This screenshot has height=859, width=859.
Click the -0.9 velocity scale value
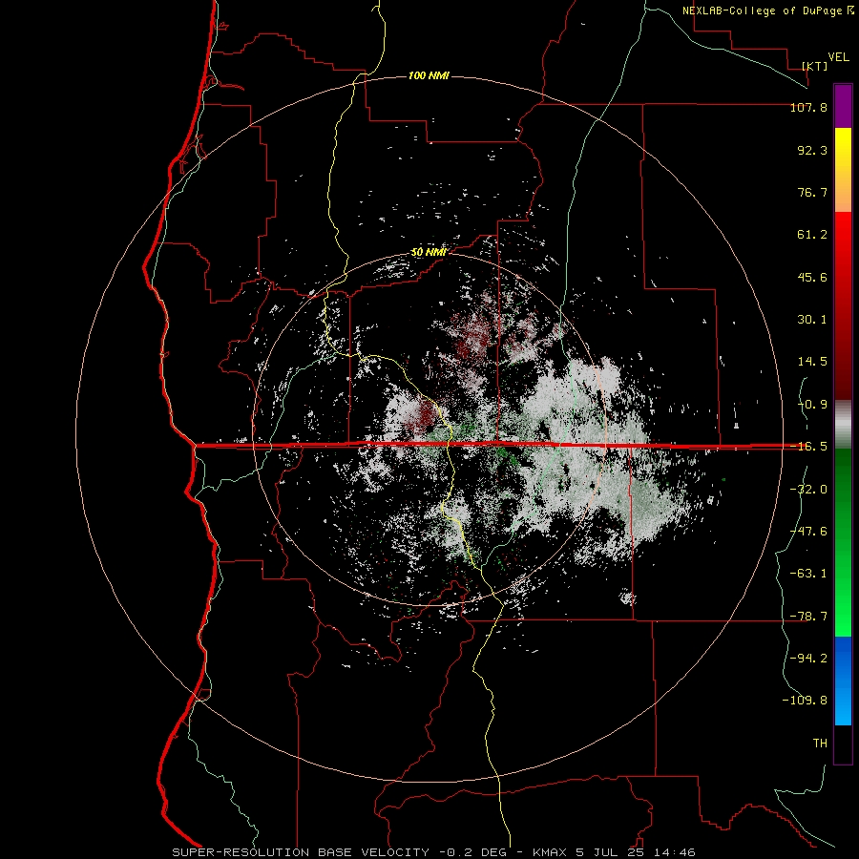[x=812, y=405]
